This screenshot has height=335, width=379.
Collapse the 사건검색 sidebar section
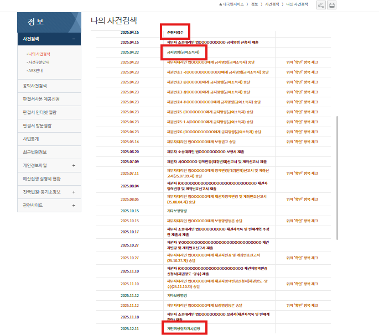pyautogui.click(x=74, y=39)
